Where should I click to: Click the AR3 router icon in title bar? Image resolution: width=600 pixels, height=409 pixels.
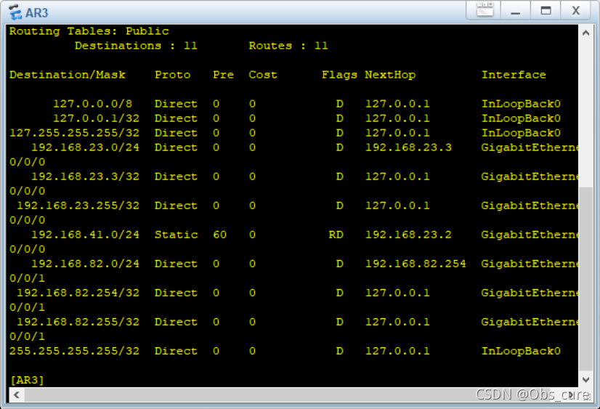click(x=14, y=12)
